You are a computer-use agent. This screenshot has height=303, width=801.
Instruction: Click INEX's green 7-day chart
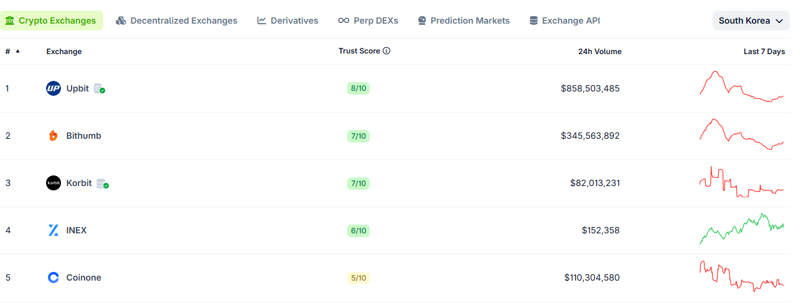(741, 229)
